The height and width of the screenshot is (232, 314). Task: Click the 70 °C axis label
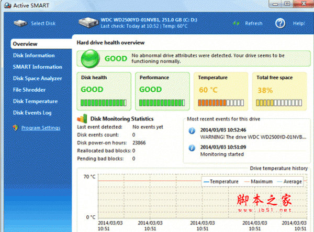click(x=89, y=177)
